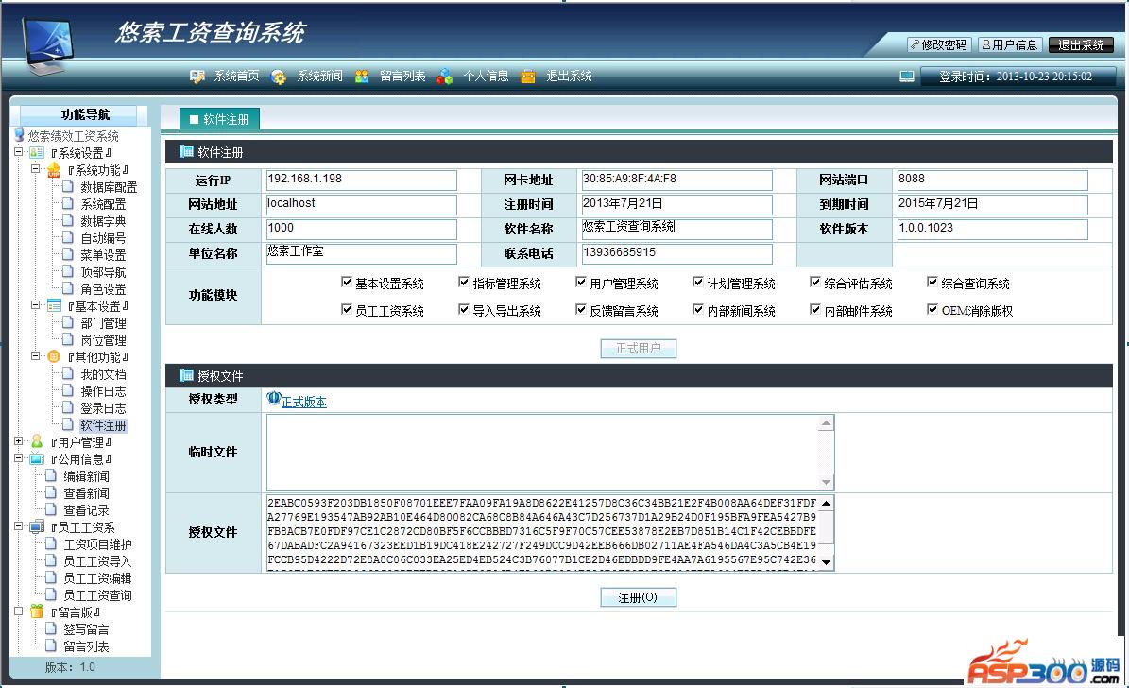Select the 软件注册 tab
Screen dimensions: 1129x688
(x=219, y=120)
